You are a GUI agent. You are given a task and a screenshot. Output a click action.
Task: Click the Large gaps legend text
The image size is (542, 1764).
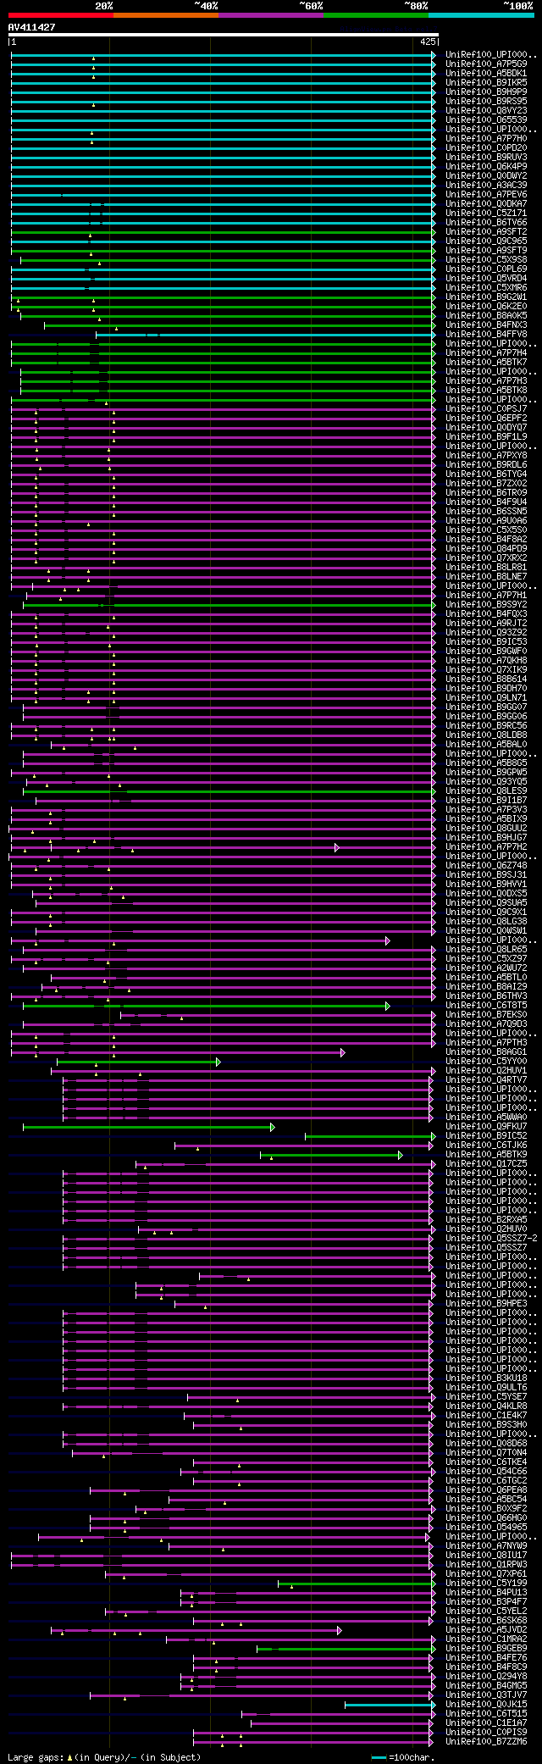coord(104,1757)
